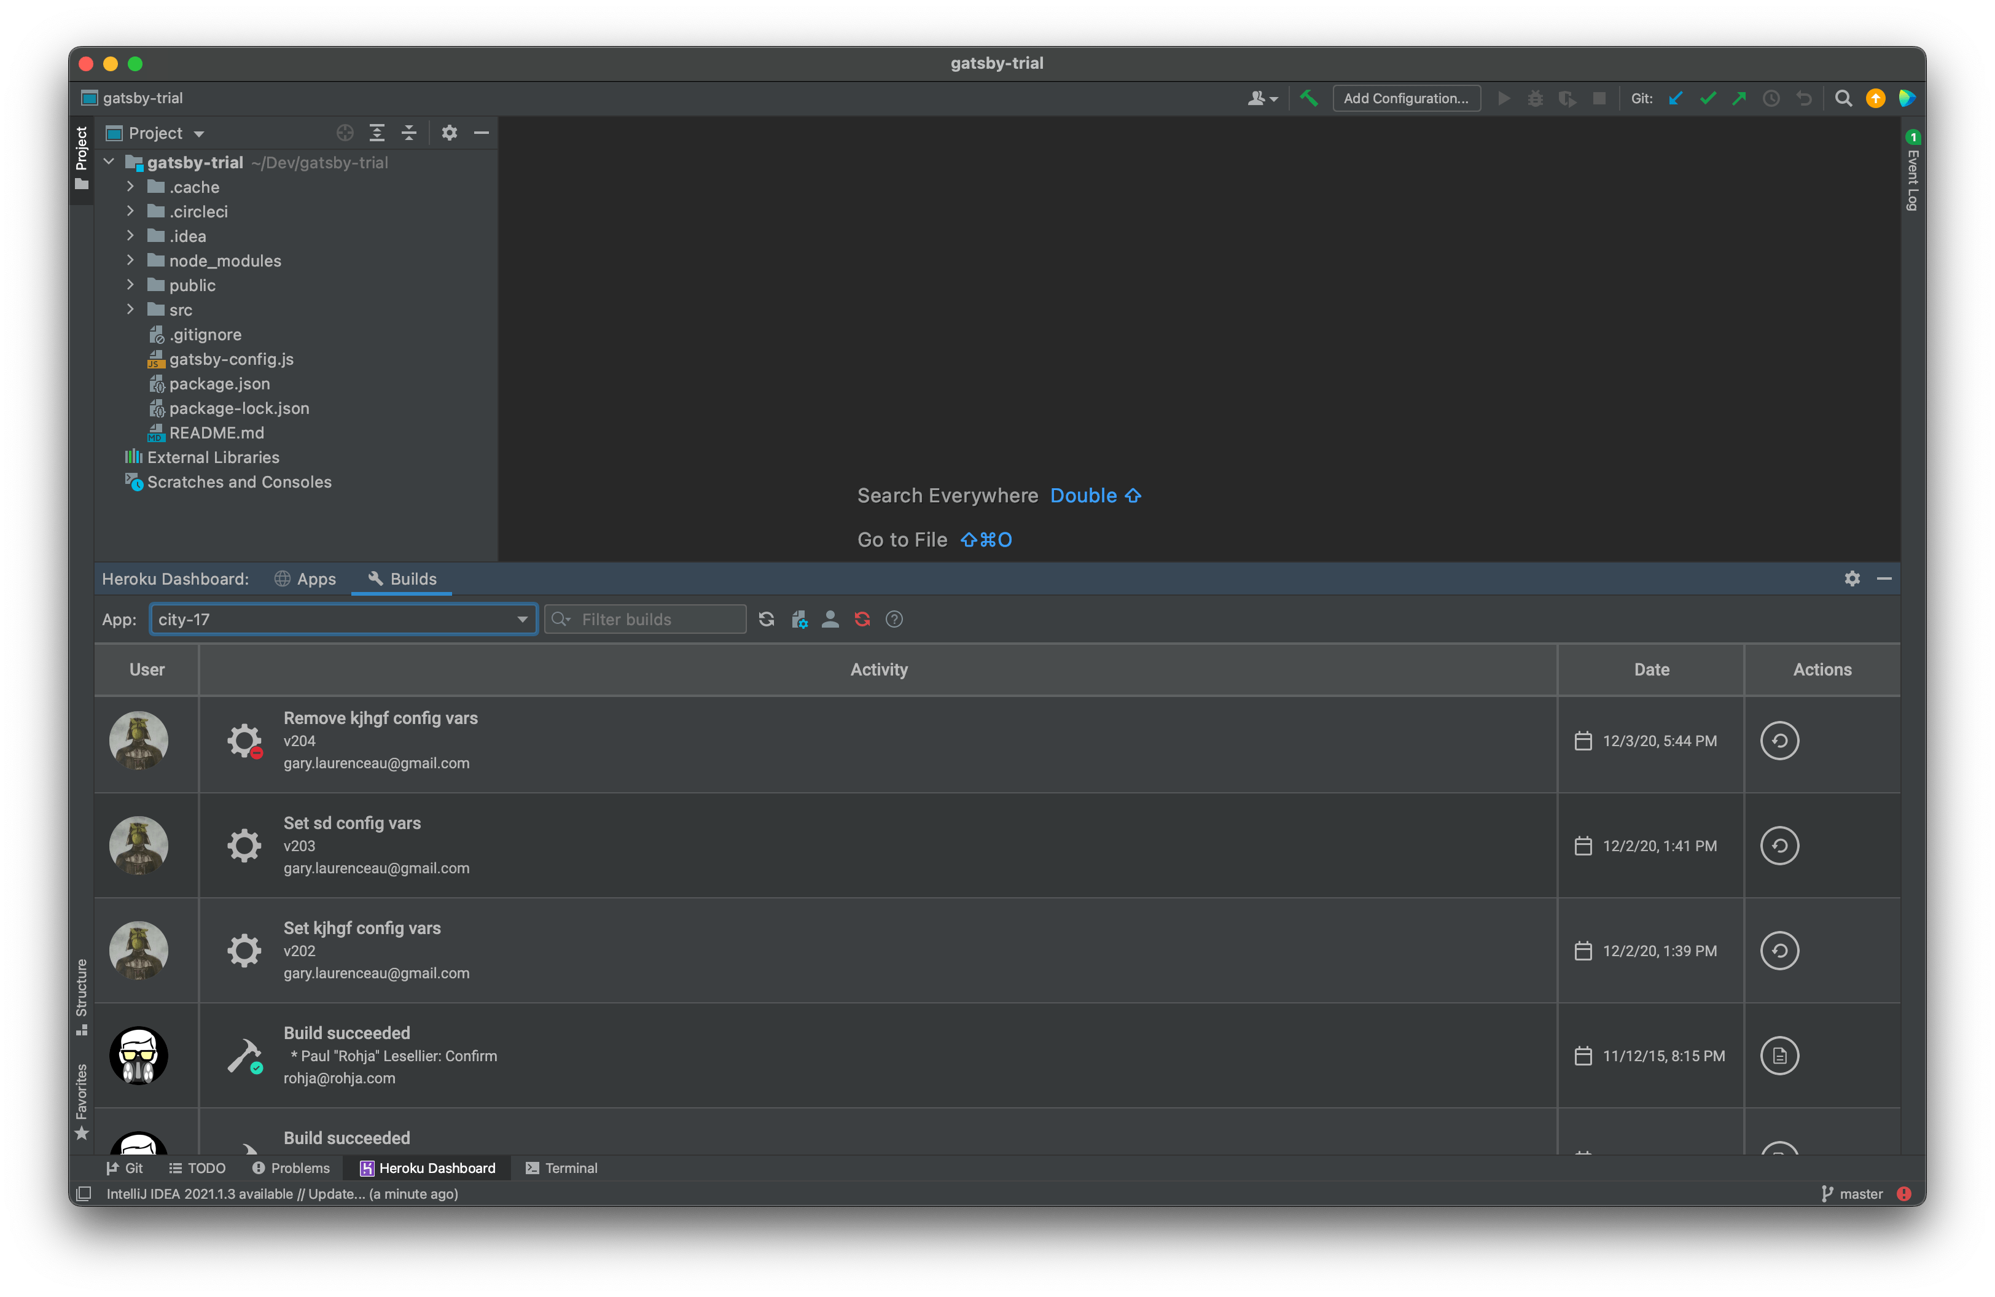Click the user silhouette filter icon
Image resolution: width=1995 pixels, height=1297 pixels.
click(x=830, y=619)
